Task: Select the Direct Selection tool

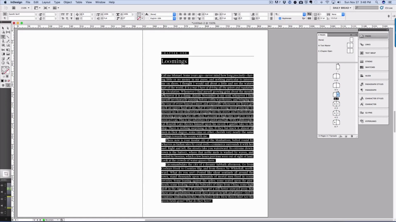Action: [x=8, y=28]
